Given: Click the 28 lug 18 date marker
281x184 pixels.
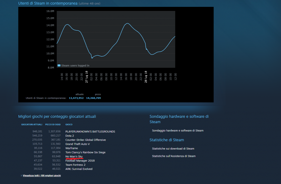Looking at the screenshot, I should (146, 77).
